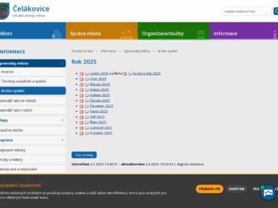Open Restaurace a ubytování sidebar item
Screen dimensions: 278x208
point(33,169)
